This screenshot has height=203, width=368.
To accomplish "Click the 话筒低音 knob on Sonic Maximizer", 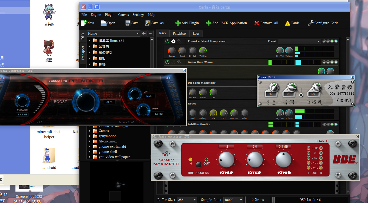I will pos(226,160).
